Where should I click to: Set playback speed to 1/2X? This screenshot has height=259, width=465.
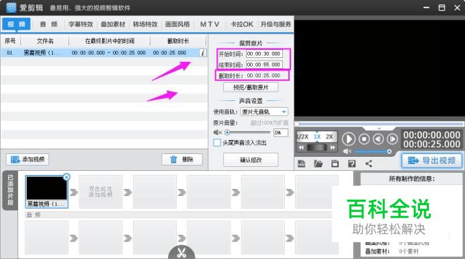click(x=302, y=137)
